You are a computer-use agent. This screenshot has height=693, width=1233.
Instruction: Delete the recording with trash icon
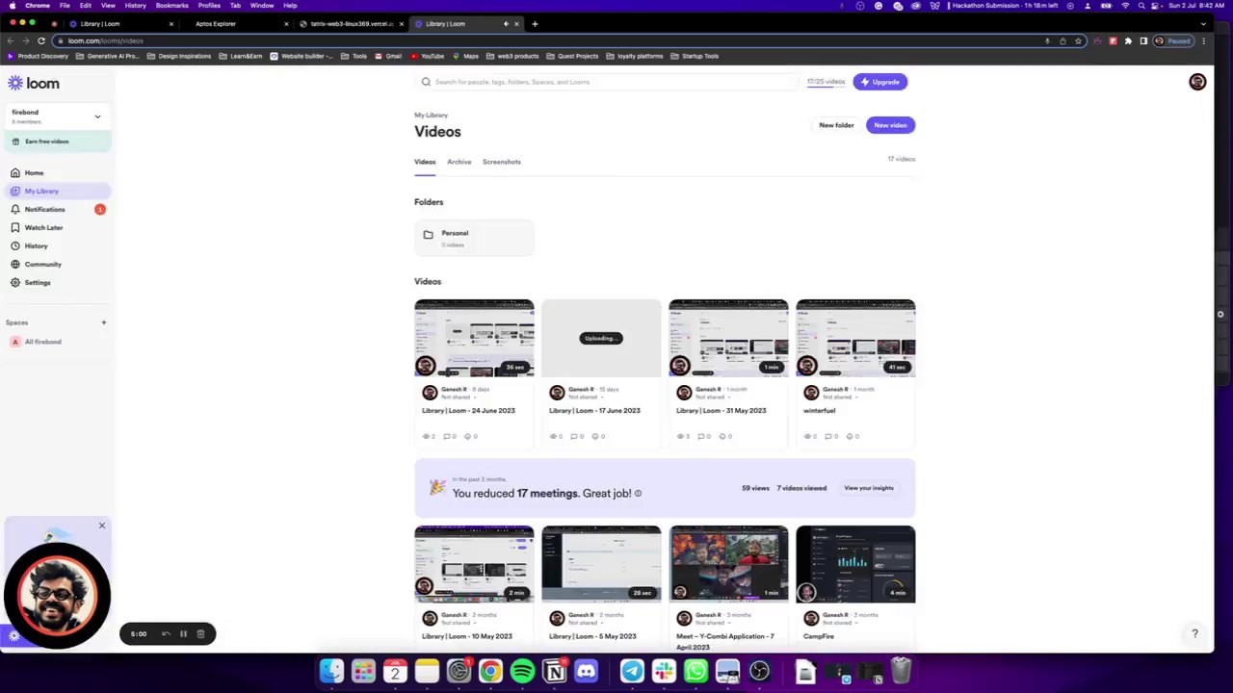[200, 633]
